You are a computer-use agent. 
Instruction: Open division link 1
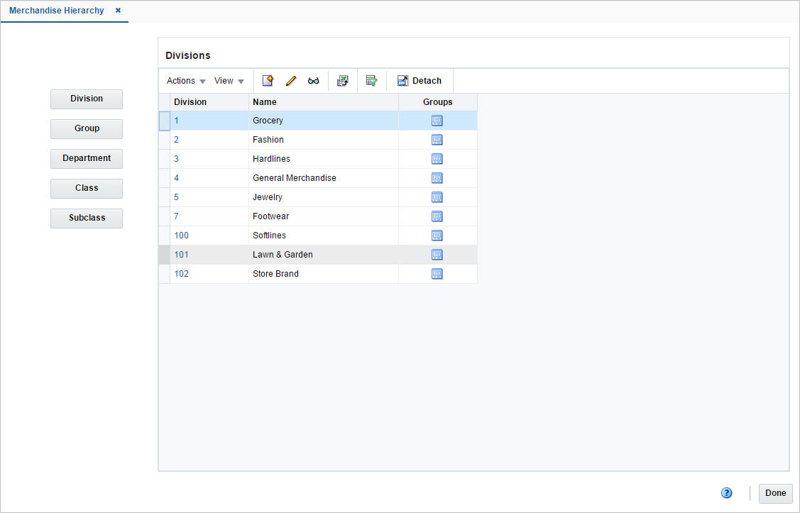(177, 121)
